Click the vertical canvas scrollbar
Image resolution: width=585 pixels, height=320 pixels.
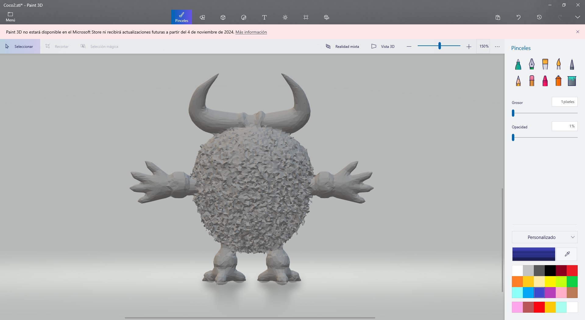(502, 240)
